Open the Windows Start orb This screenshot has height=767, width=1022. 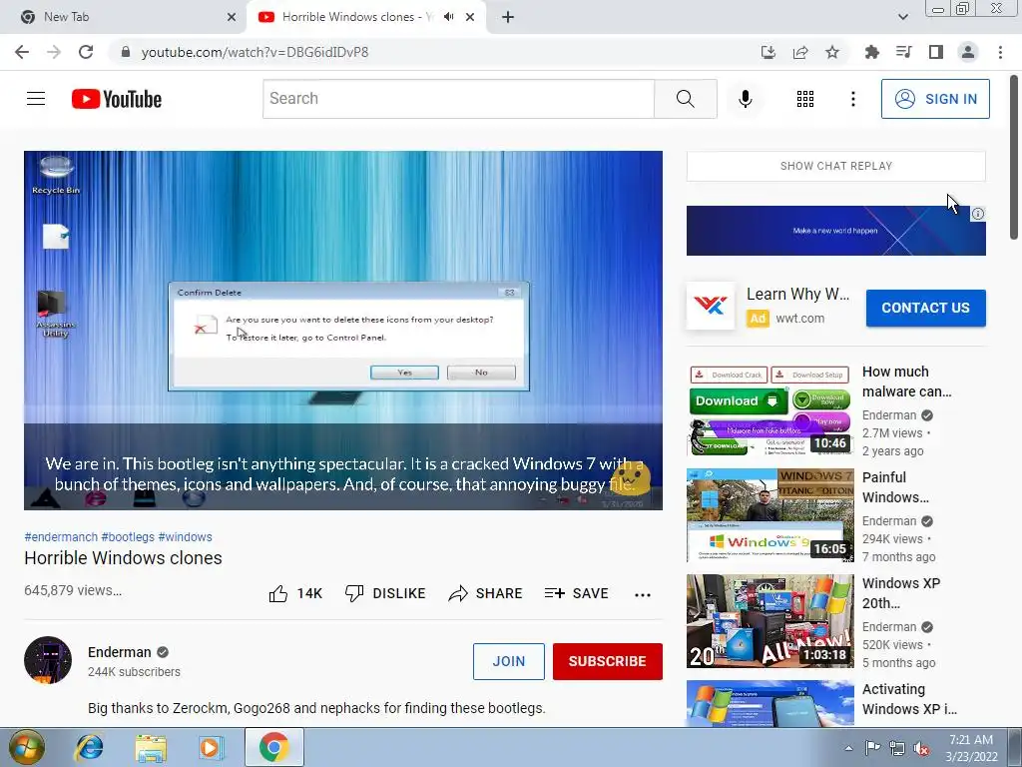pyautogui.click(x=26, y=747)
